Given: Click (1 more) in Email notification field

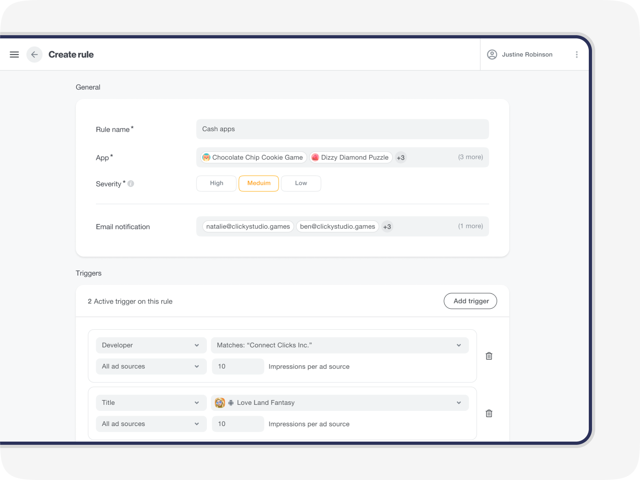Looking at the screenshot, I should [470, 226].
